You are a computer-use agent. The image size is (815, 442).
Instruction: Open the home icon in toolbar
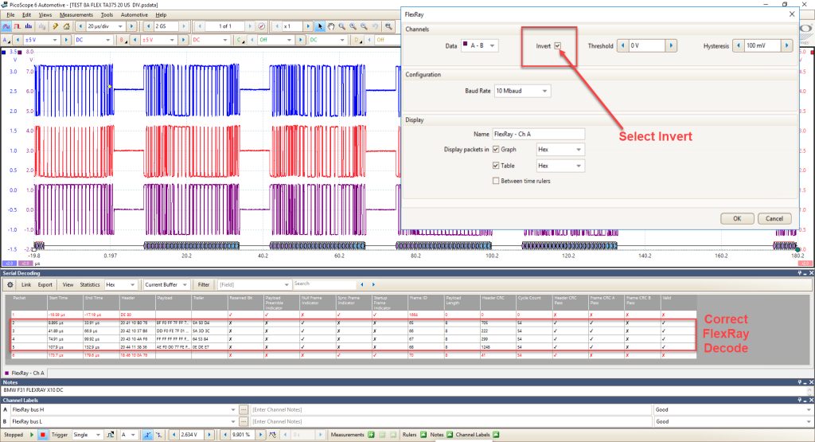coord(66,26)
